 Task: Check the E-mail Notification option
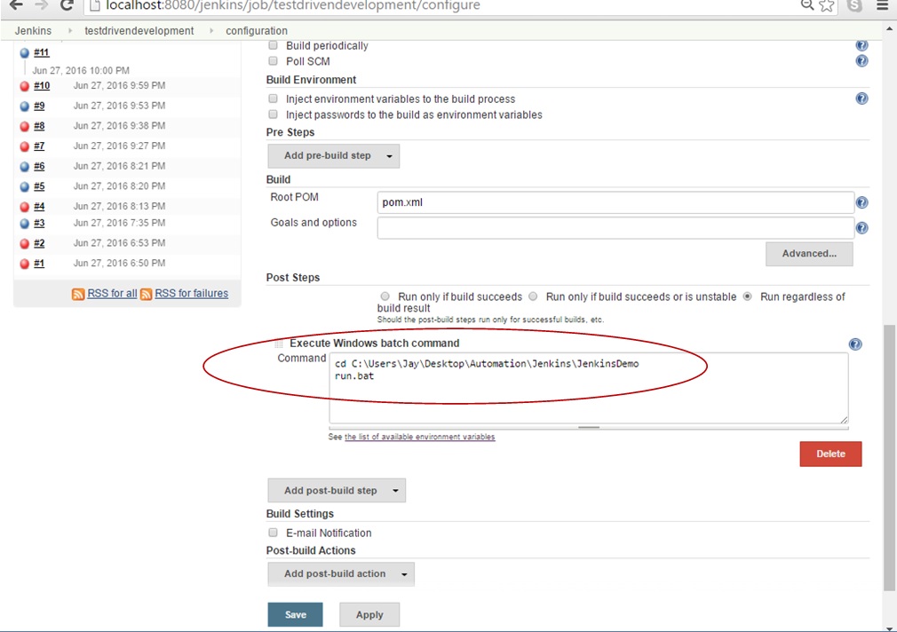pos(274,533)
